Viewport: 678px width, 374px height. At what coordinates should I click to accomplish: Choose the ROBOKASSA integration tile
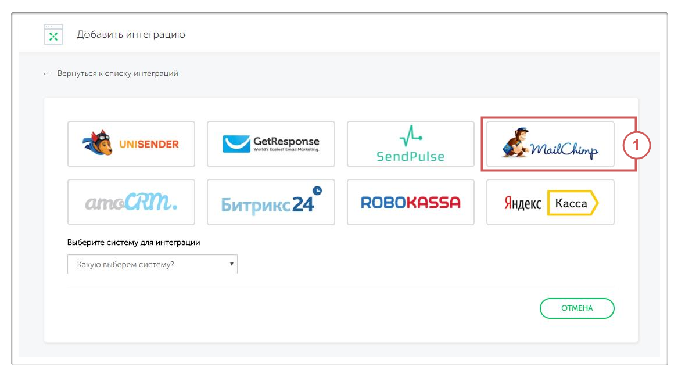coord(410,202)
